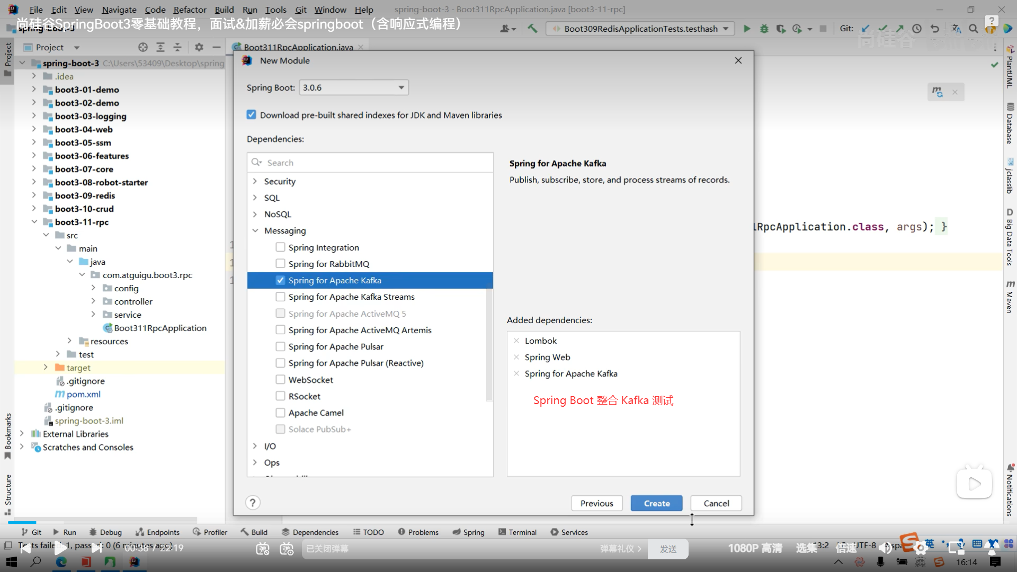Image resolution: width=1017 pixels, height=572 pixels.
Task: Open the Refactor menu
Action: point(190,10)
